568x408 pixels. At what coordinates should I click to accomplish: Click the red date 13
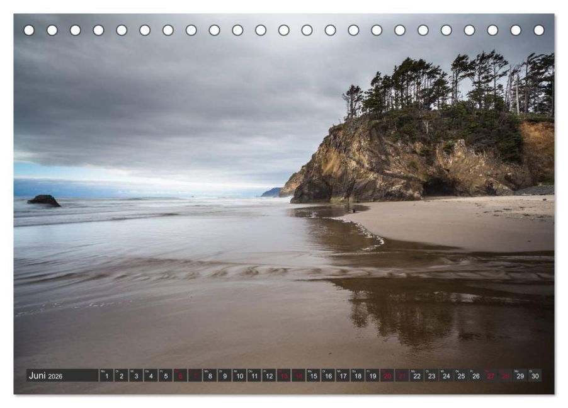[284, 375]
